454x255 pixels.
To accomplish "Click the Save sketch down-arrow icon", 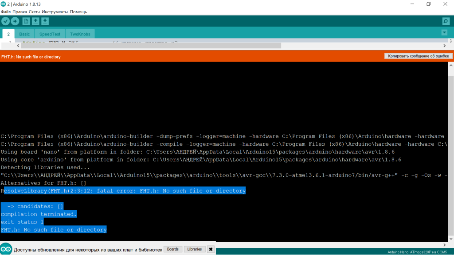I will pyautogui.click(x=45, y=21).
